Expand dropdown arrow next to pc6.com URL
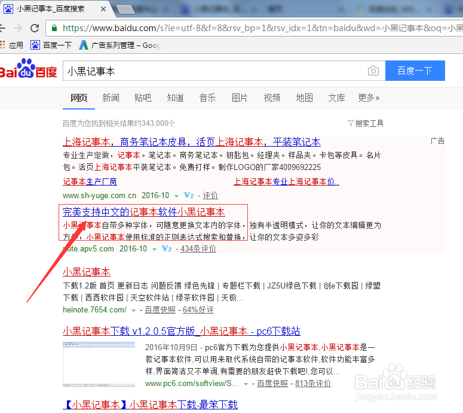The height and width of the screenshot is (413, 463). point(246,384)
